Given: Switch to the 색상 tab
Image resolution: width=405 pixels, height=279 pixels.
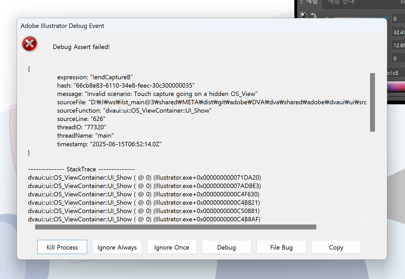Looking at the screenshot, I should click(312, 2).
